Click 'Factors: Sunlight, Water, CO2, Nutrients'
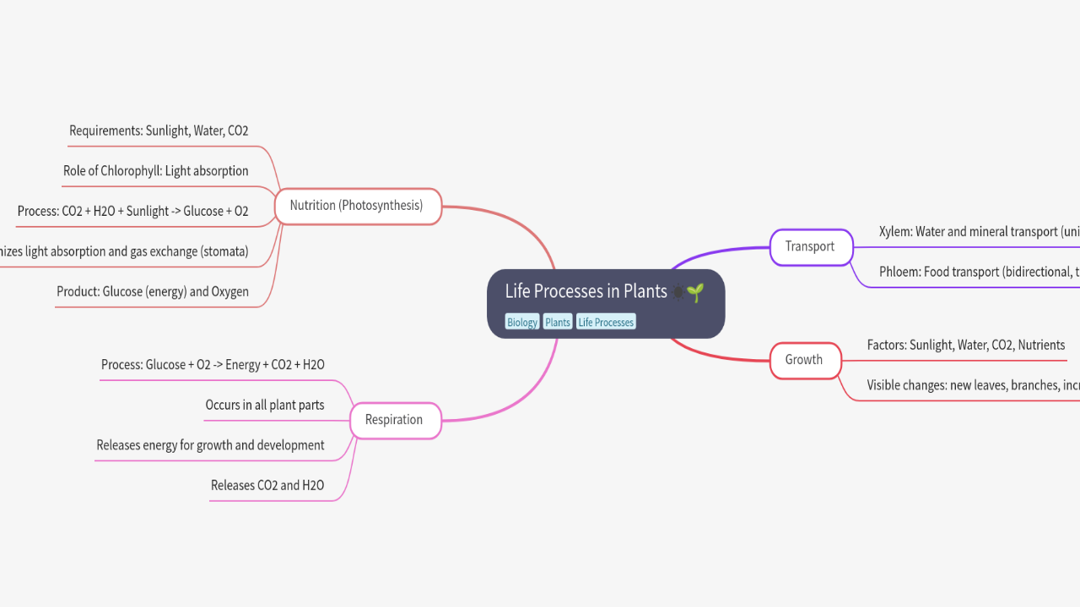 click(966, 345)
